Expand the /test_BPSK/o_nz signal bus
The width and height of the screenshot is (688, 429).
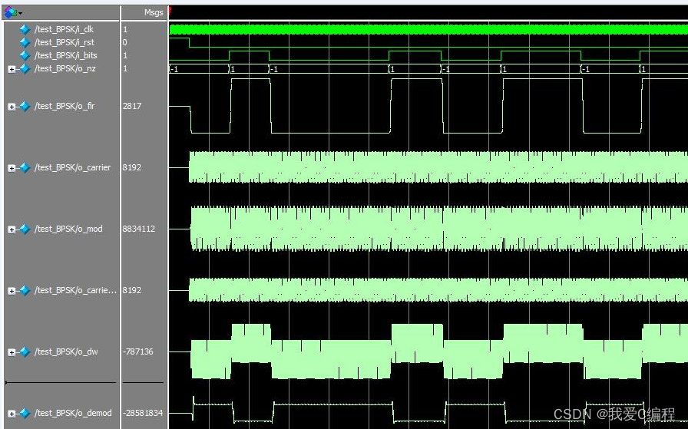12,69
